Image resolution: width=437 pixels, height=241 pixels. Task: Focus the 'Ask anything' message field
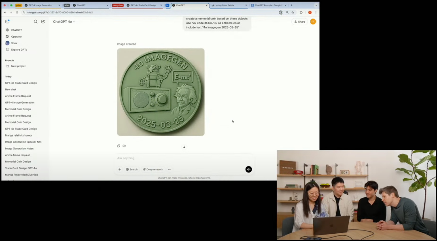coord(184,158)
